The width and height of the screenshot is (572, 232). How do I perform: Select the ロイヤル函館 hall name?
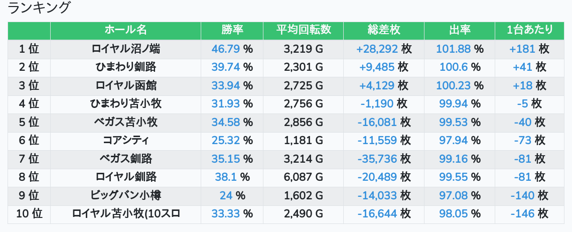[126, 85]
